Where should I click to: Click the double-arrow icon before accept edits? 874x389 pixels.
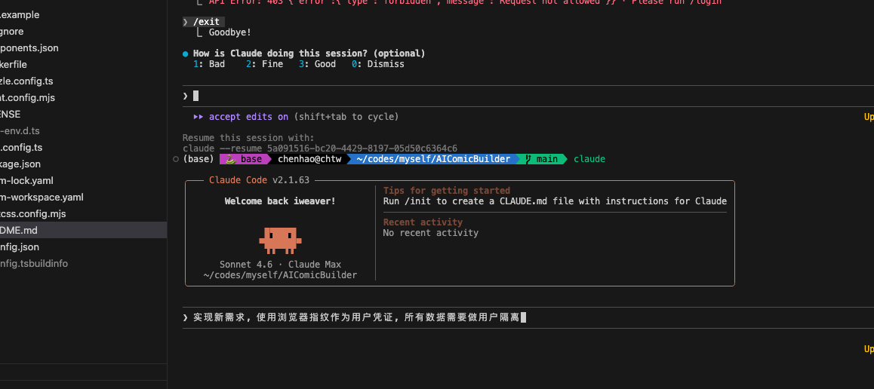[198, 117]
